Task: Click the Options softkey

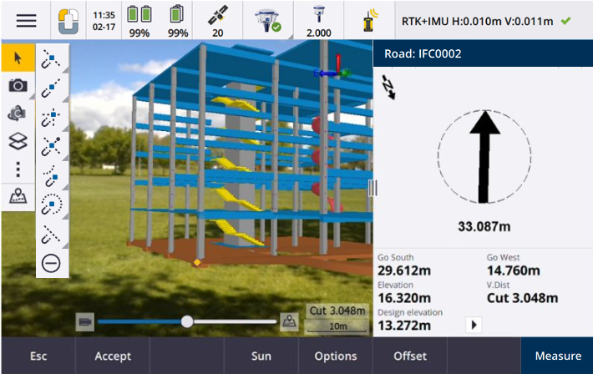Action: point(336,356)
